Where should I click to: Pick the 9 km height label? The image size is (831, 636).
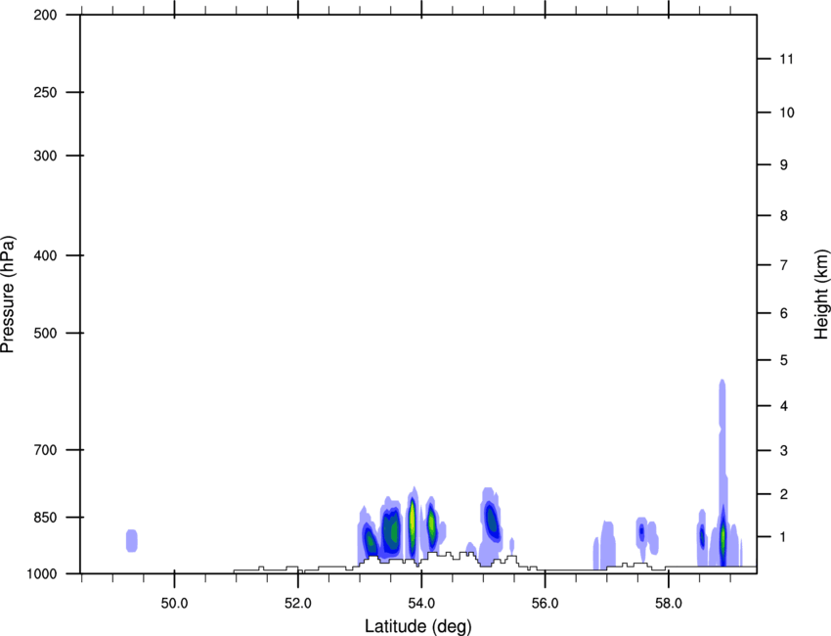784,165
